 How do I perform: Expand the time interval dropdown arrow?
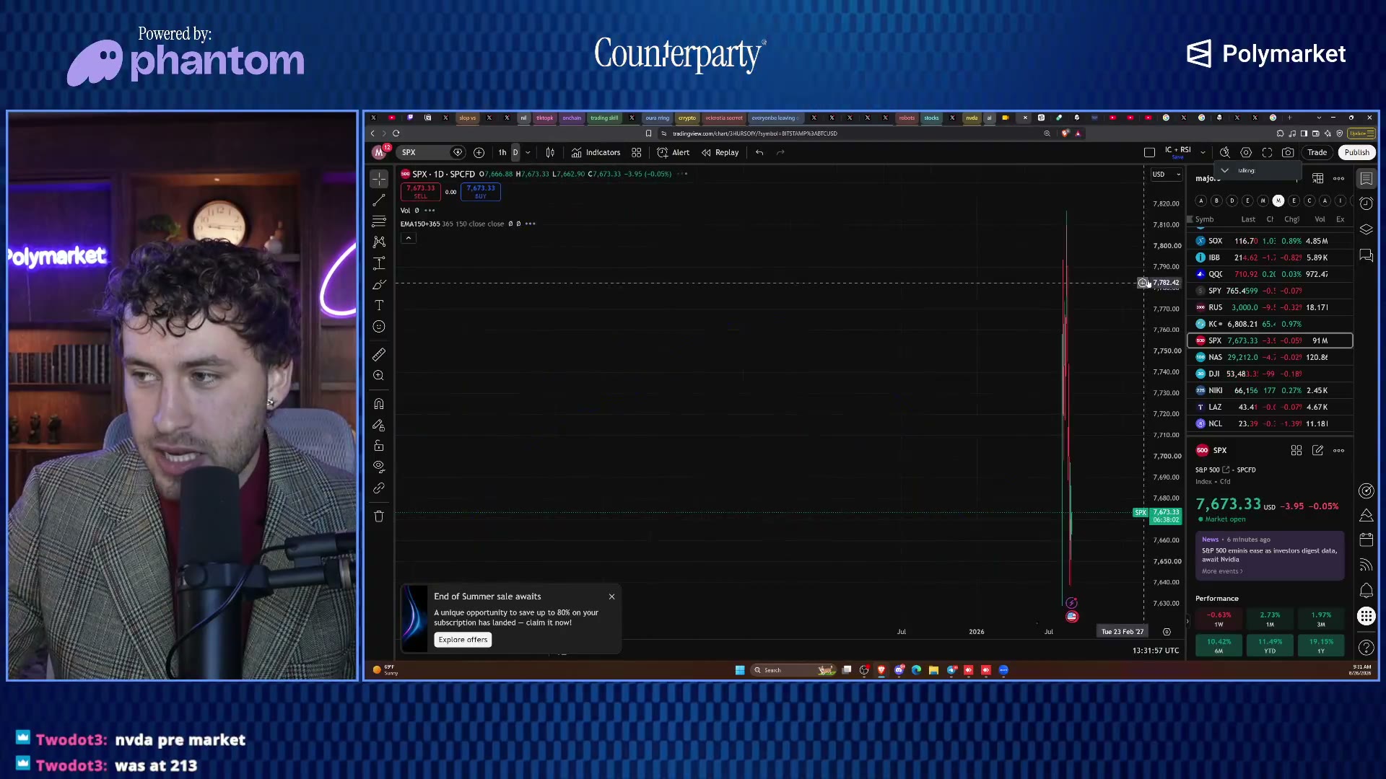click(x=528, y=152)
